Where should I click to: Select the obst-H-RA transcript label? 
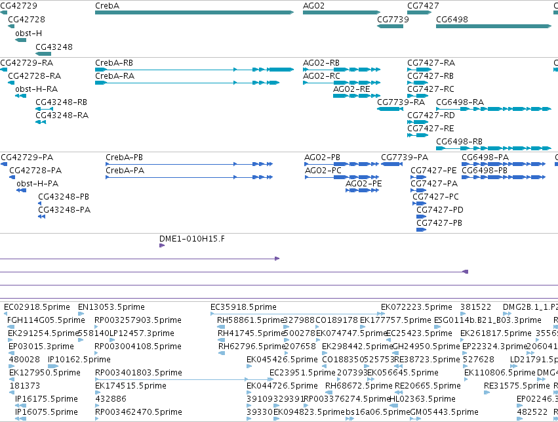point(36,89)
